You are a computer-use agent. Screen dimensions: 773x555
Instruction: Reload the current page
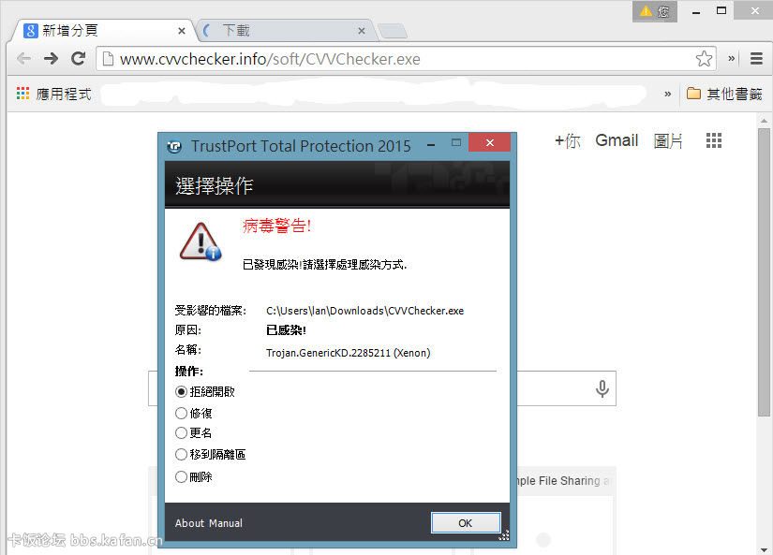pos(79,59)
